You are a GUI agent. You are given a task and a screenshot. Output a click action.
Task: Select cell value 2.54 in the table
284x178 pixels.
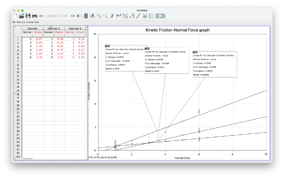39,54
